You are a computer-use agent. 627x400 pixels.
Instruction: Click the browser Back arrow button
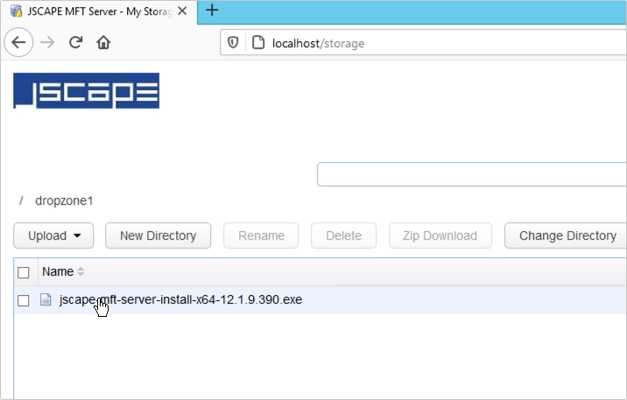pos(19,42)
